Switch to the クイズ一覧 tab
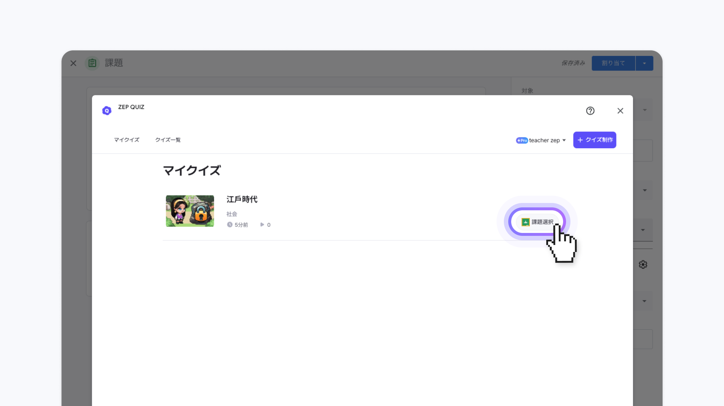Viewport: 724px width, 406px height. (x=168, y=140)
